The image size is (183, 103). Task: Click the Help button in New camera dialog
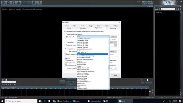pyautogui.click(x=116, y=76)
